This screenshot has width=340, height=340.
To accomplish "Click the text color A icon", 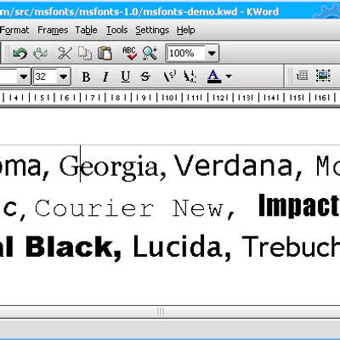I will tap(214, 76).
